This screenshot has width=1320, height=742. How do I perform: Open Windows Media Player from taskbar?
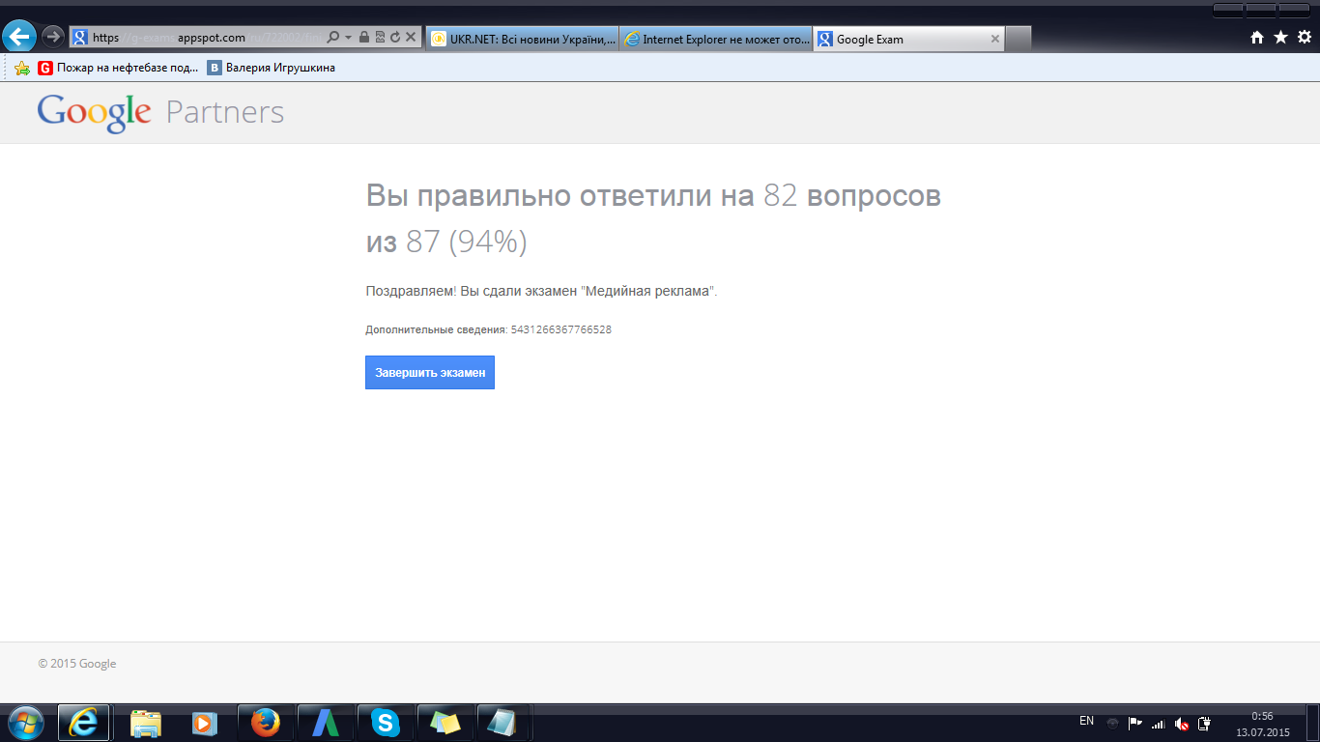(x=204, y=723)
